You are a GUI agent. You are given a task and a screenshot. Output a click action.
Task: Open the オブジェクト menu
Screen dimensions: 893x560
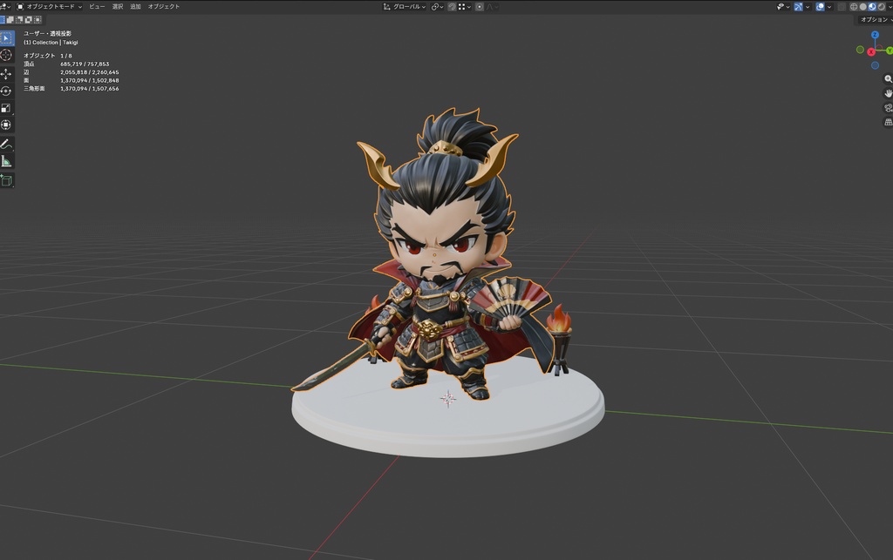[x=164, y=7]
